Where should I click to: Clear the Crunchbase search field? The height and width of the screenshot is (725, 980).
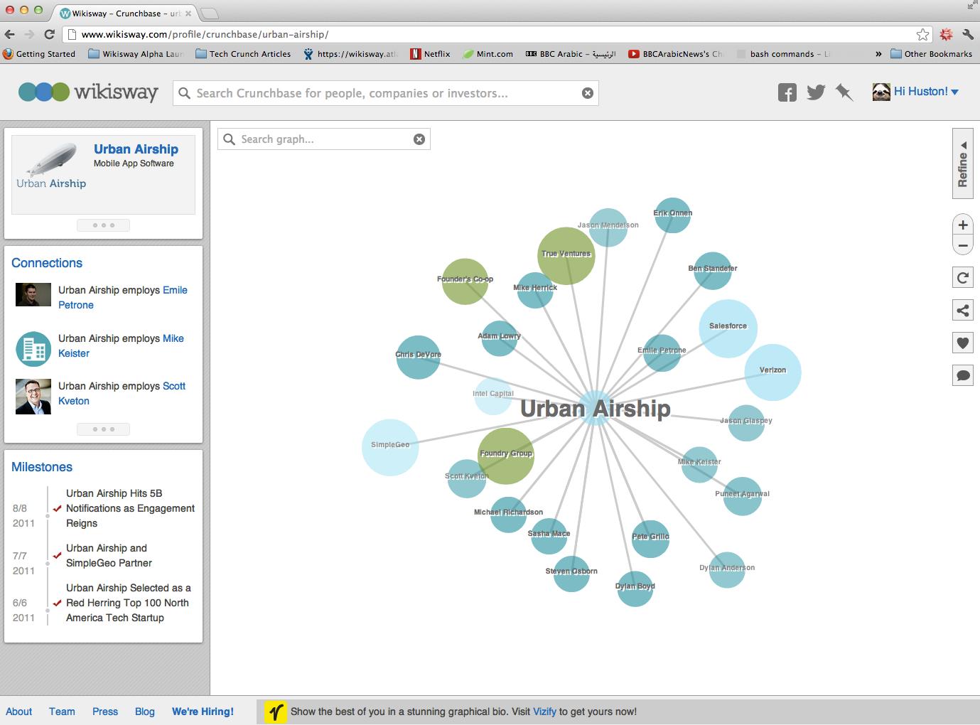coord(588,93)
